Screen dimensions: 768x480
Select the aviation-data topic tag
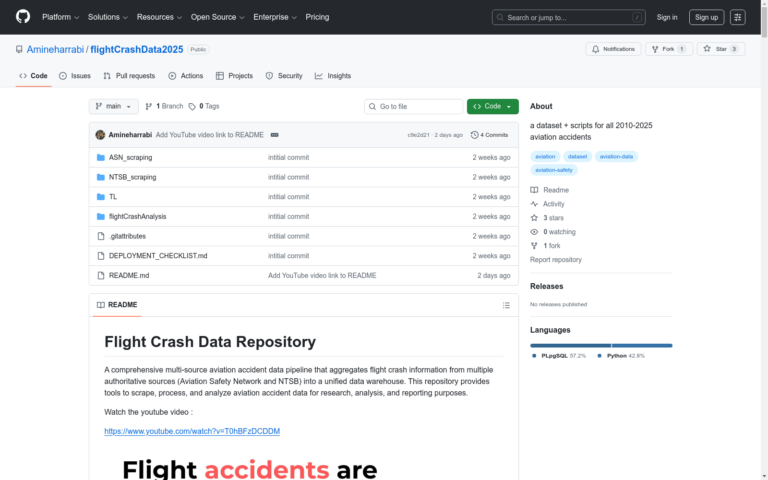click(x=616, y=156)
